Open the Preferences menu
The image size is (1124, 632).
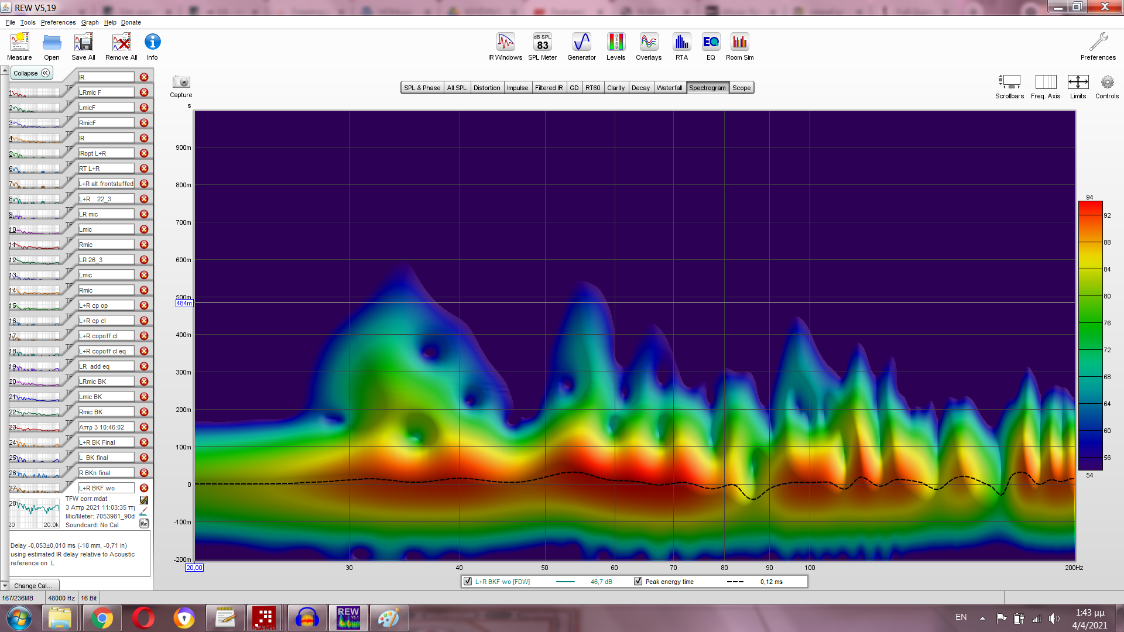click(58, 22)
